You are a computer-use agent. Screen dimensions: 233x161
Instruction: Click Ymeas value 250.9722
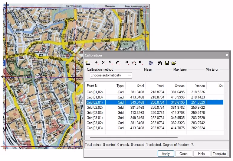coord(198,108)
